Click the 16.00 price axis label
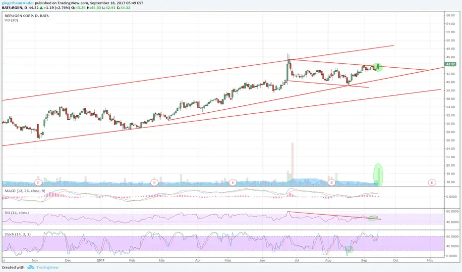Image resolution: width=462 pixels, height=272 pixels. tap(450, 182)
